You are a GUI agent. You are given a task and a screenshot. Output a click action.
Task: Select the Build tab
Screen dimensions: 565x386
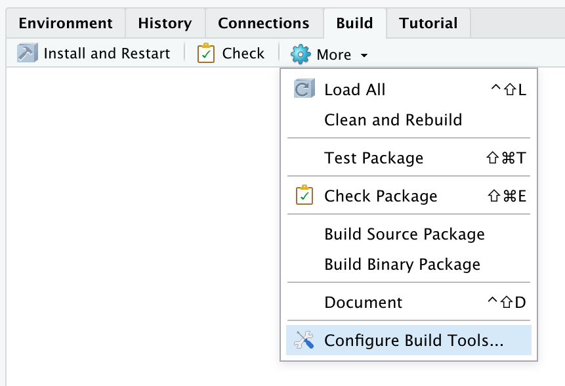coord(354,24)
